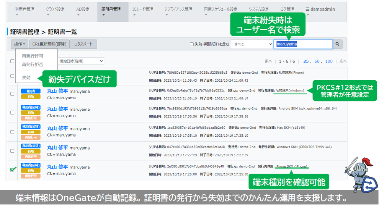
Task: Go to 次へ next page link
Action: pos(343,61)
